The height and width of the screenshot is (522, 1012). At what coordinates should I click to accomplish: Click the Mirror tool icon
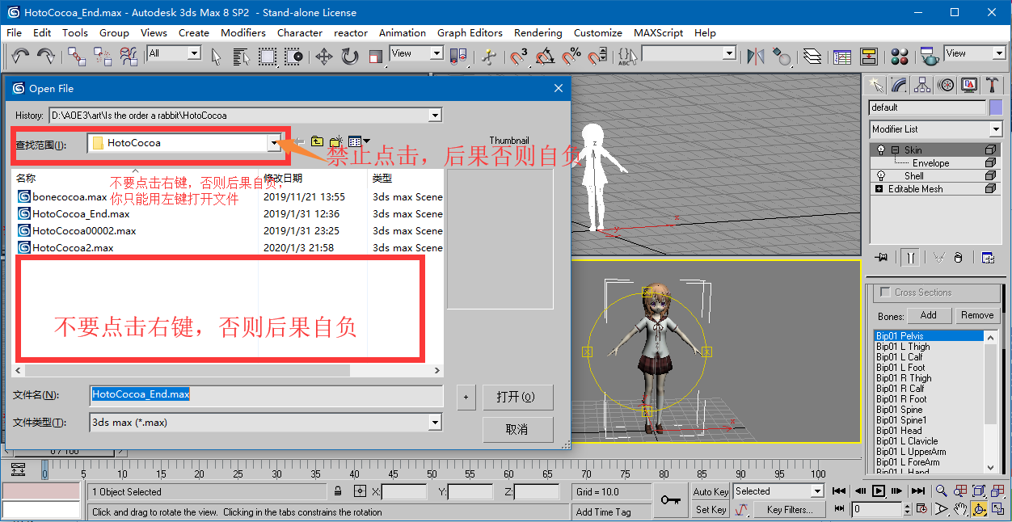click(755, 56)
